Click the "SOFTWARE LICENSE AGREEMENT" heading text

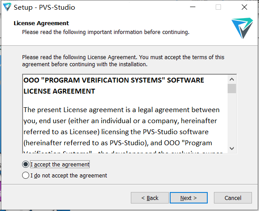coord(114,86)
